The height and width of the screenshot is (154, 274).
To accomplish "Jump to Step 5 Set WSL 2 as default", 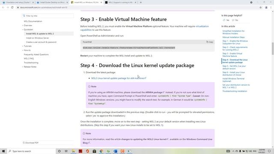I will 234,68.
